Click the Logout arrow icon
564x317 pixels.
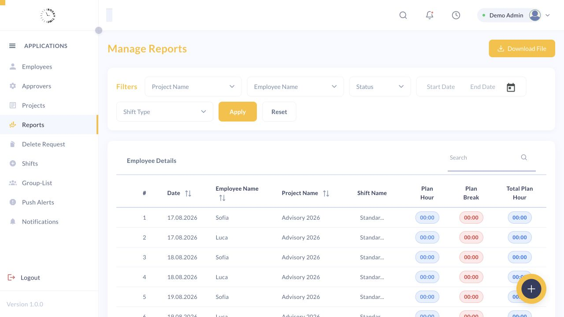click(11, 277)
